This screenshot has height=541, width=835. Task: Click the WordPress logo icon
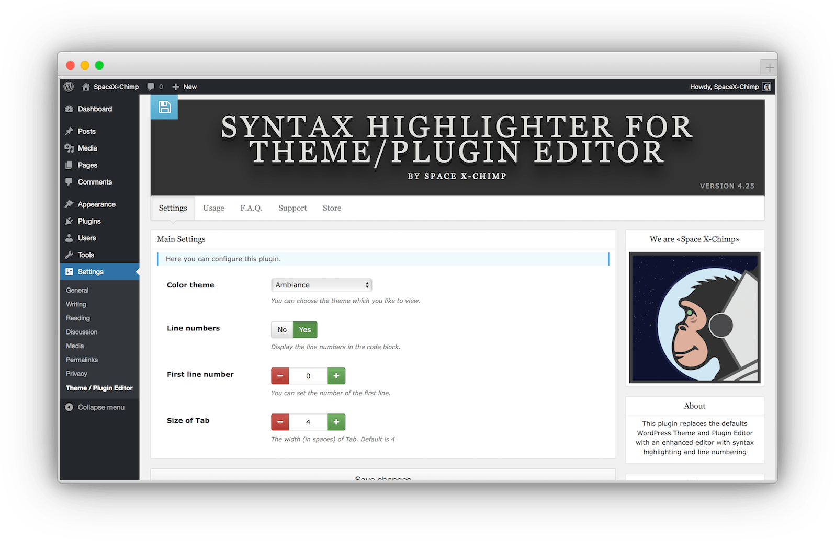(x=69, y=87)
